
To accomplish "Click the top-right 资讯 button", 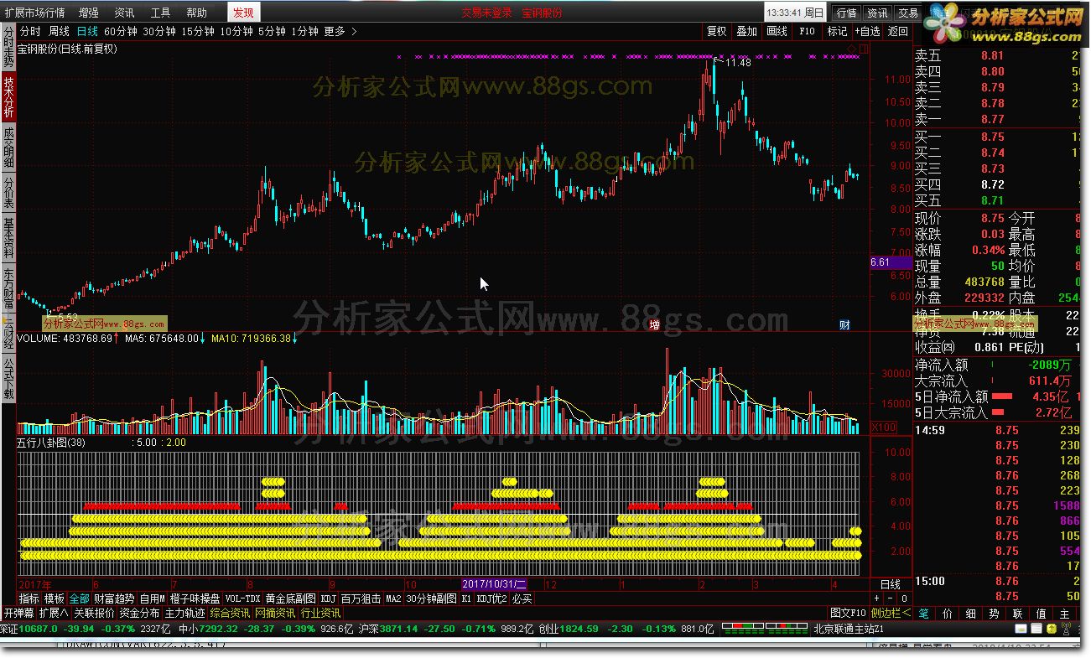I will [x=878, y=13].
